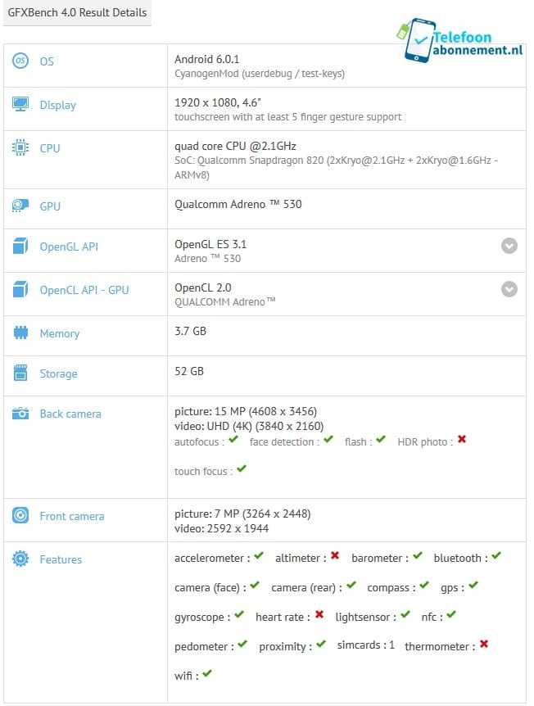The height and width of the screenshot is (706, 534).
Task: Select the OpenCL API - GPU icon
Action: point(20,290)
